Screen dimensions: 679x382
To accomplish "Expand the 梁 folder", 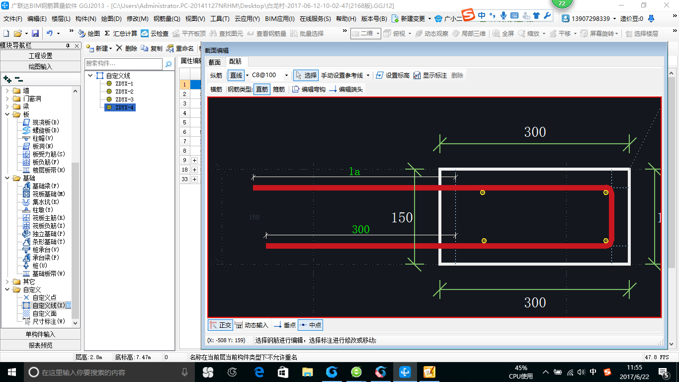I will 7,106.
